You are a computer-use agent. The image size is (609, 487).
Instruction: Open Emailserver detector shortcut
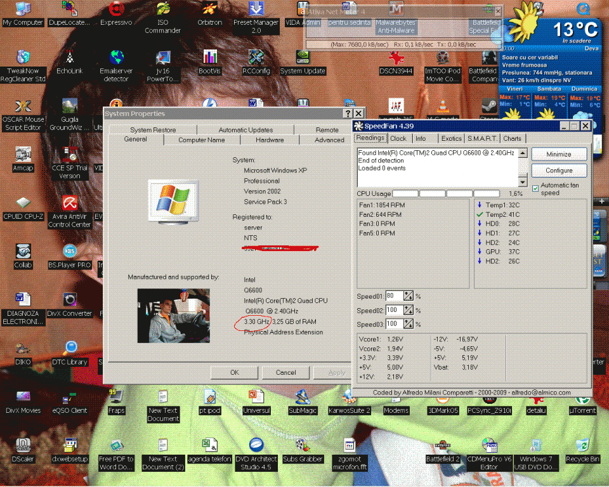point(116,67)
